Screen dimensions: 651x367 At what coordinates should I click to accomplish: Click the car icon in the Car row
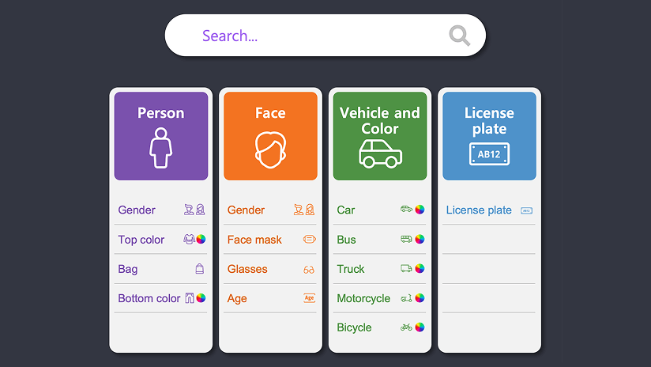click(x=406, y=210)
